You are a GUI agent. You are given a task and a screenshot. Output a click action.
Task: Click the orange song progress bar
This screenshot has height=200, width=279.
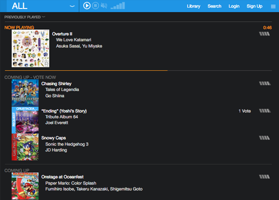(86, 70)
